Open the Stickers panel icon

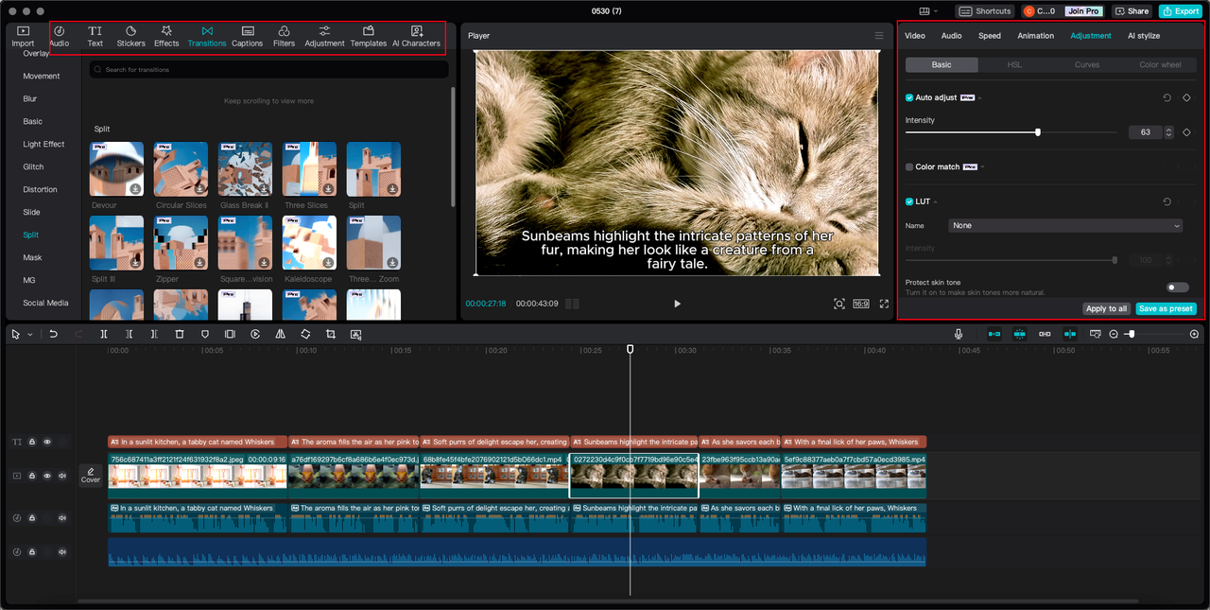coord(131,37)
